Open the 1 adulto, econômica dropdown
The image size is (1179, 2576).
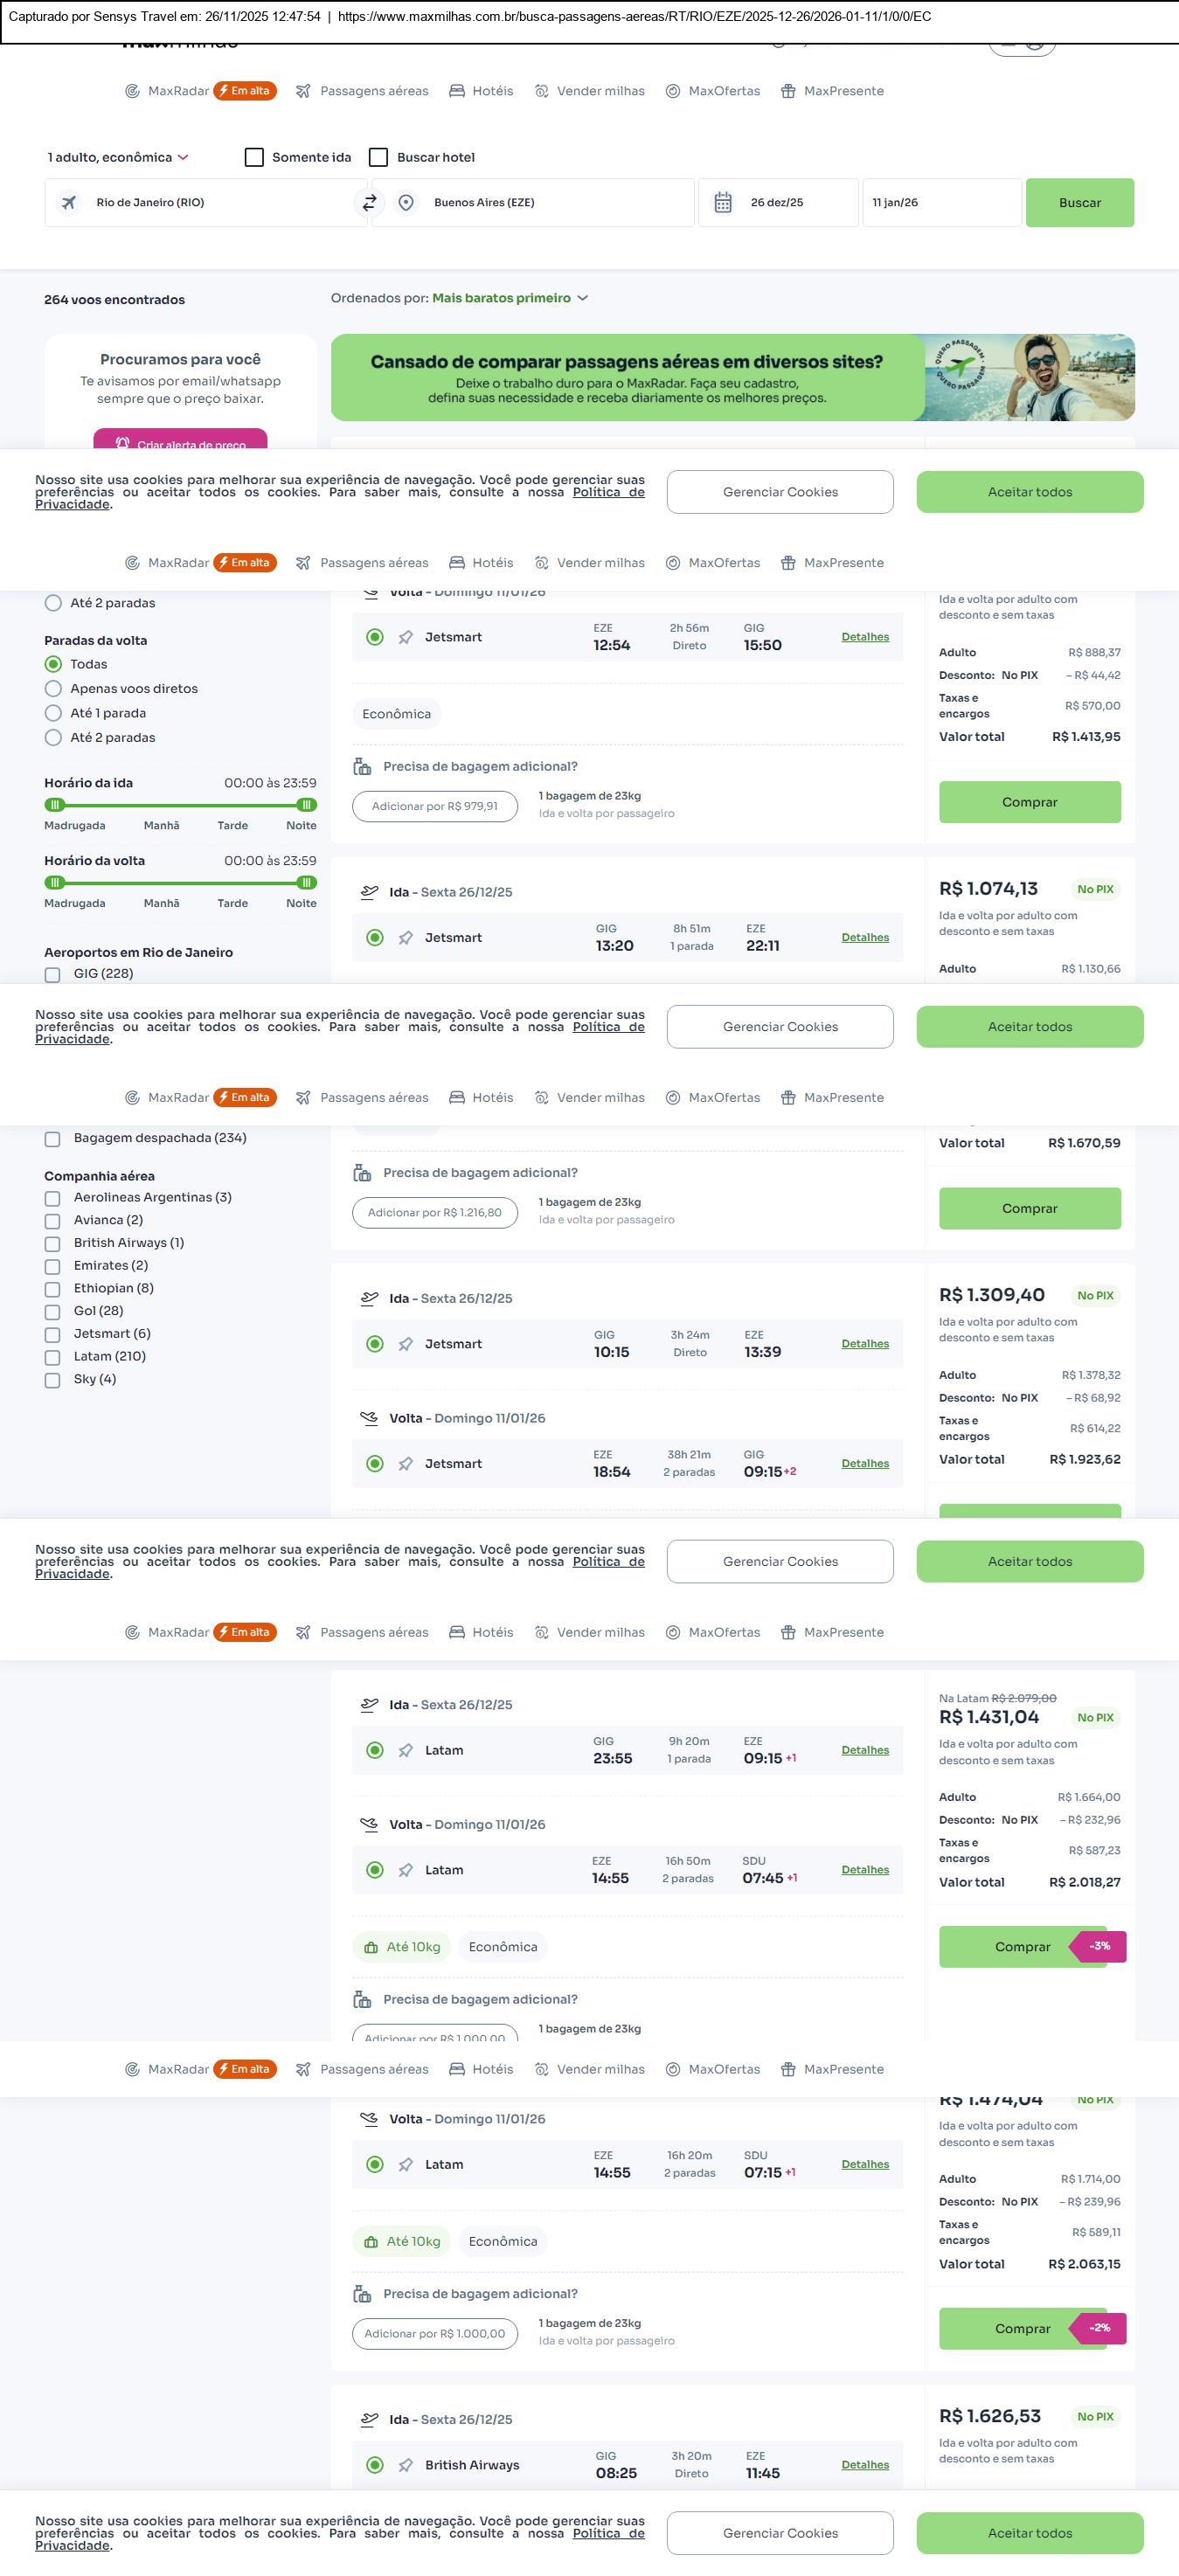[118, 158]
